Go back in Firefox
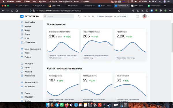The image size is (173, 108). click(x=3, y=11)
